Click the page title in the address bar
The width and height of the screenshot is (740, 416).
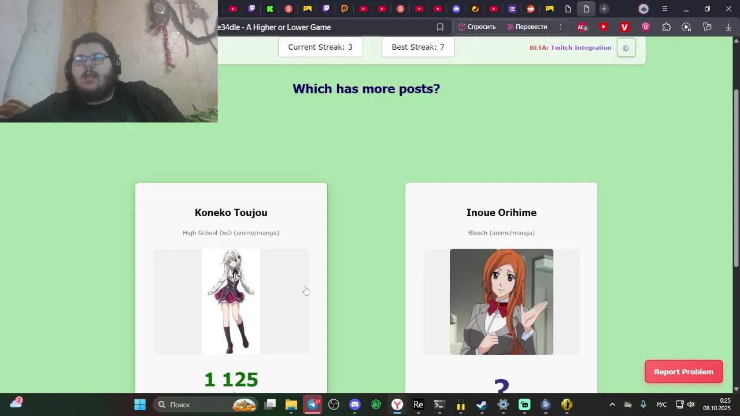pyautogui.click(x=275, y=27)
